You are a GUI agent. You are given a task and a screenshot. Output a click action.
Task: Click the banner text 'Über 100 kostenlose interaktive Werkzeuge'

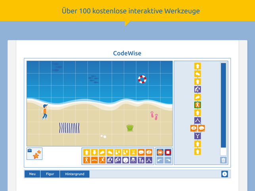click(131, 11)
